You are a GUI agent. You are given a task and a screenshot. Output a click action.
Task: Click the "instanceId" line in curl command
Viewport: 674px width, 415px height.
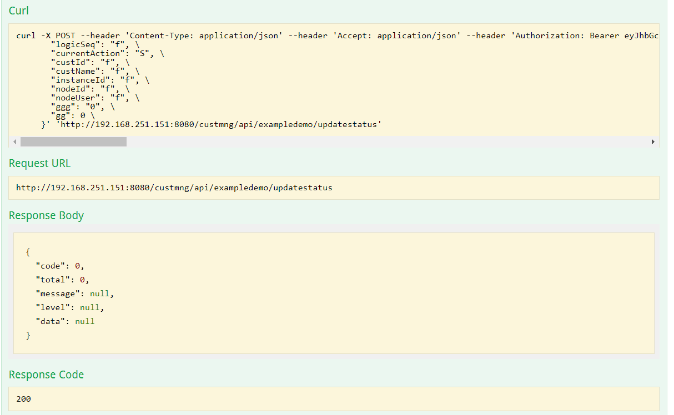click(99, 80)
